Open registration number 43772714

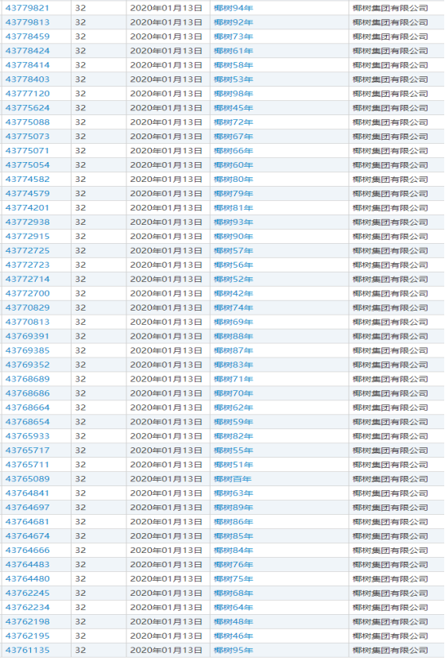point(28,280)
